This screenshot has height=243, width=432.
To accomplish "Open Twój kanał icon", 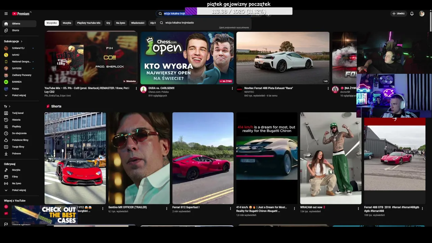I will pos(6,113).
